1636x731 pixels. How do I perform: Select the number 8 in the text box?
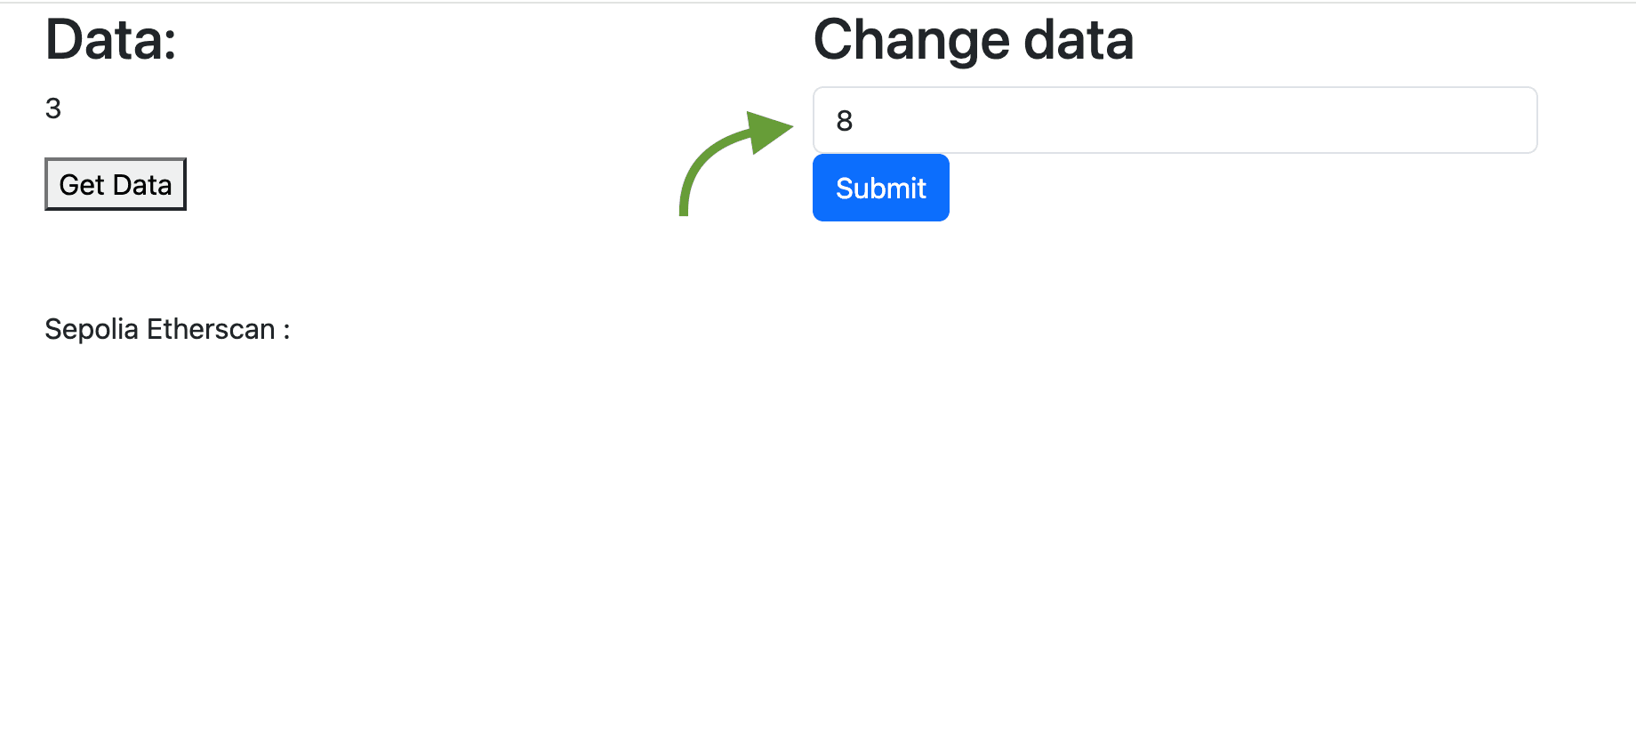[846, 120]
